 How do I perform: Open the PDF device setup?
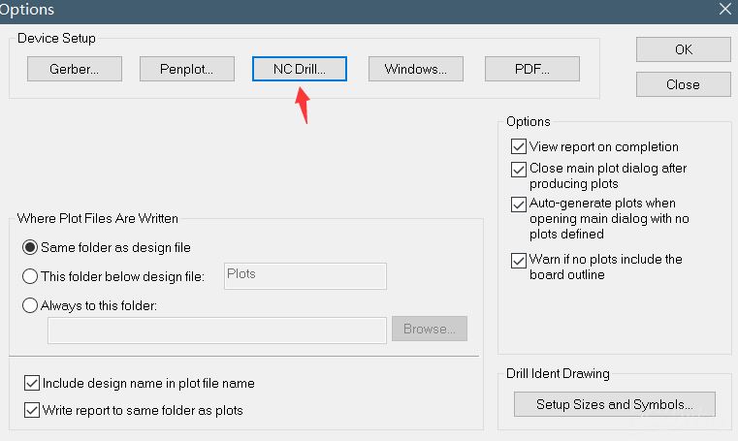(532, 69)
